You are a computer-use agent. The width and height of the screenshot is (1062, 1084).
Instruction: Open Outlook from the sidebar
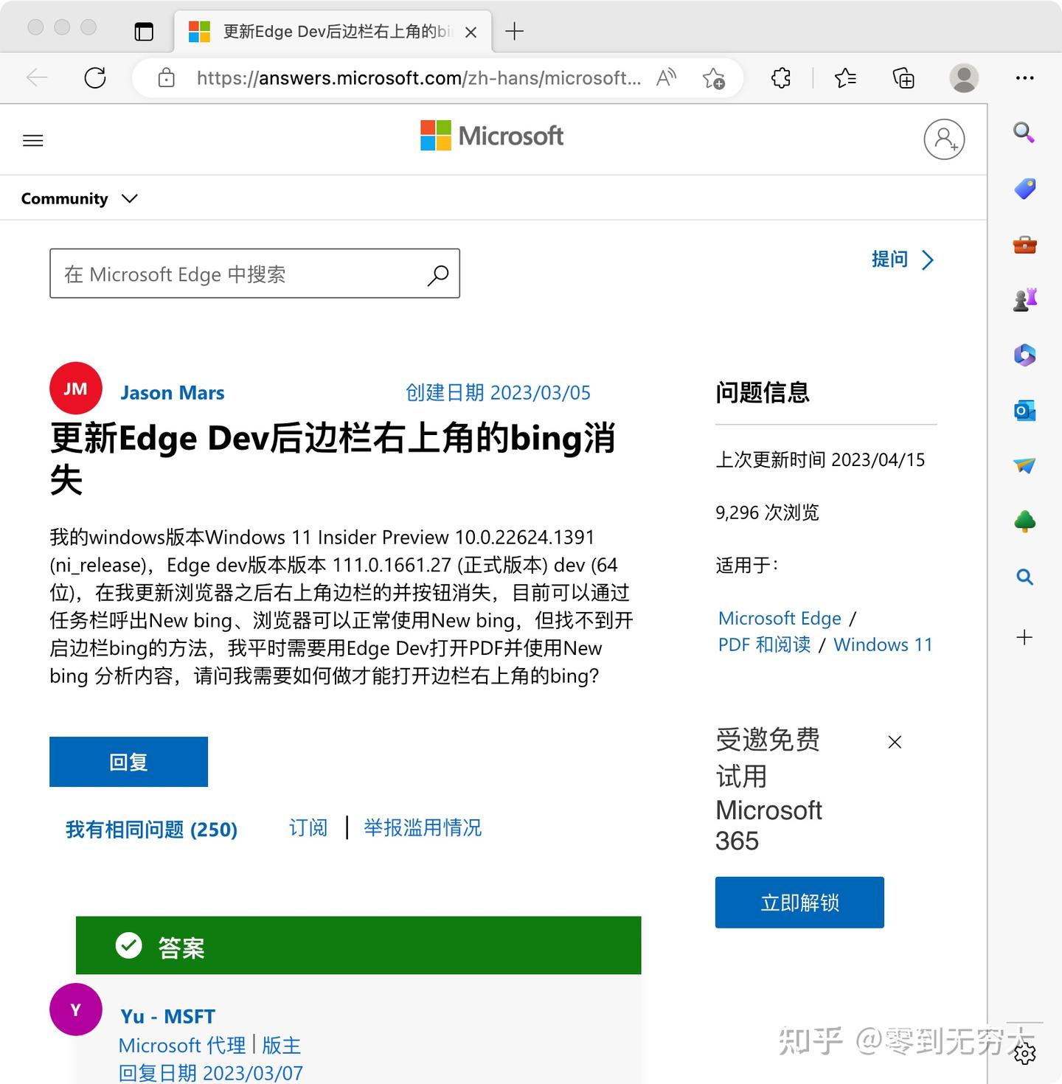(x=1024, y=410)
